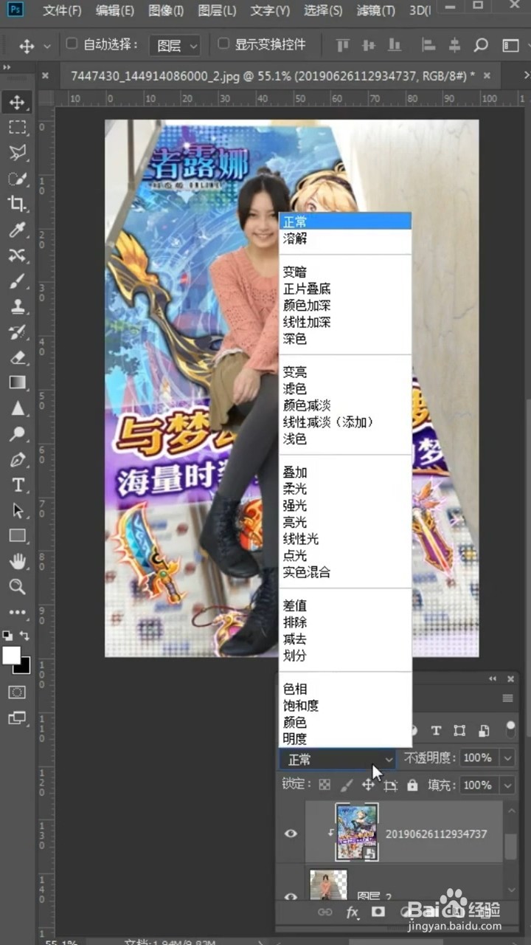Select the Zoom magnifier tool
Image resolution: width=531 pixels, height=945 pixels.
(x=17, y=587)
